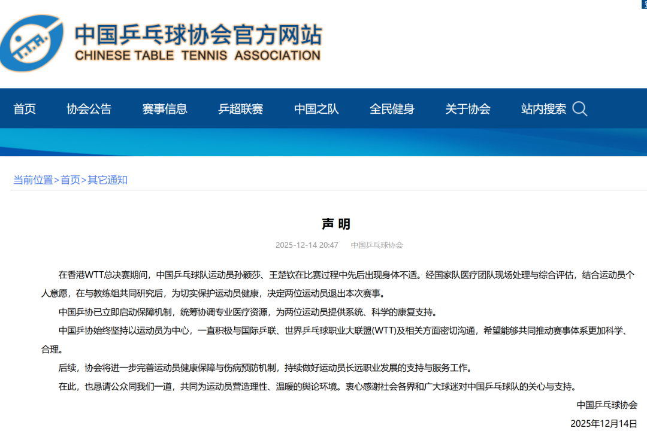Click the 其它通知 breadcrumb link

click(108, 180)
